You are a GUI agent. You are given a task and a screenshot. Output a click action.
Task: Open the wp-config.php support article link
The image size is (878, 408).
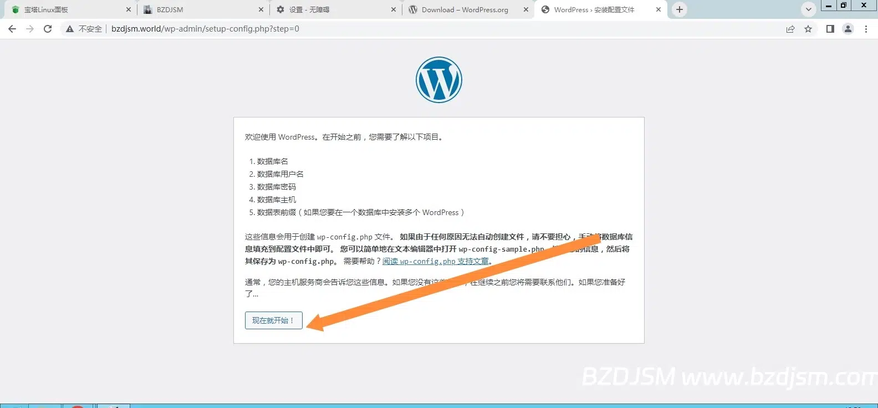(436, 261)
